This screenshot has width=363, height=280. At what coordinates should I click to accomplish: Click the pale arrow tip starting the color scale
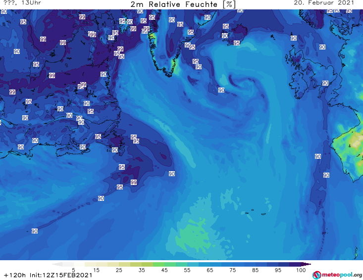click(57, 264)
